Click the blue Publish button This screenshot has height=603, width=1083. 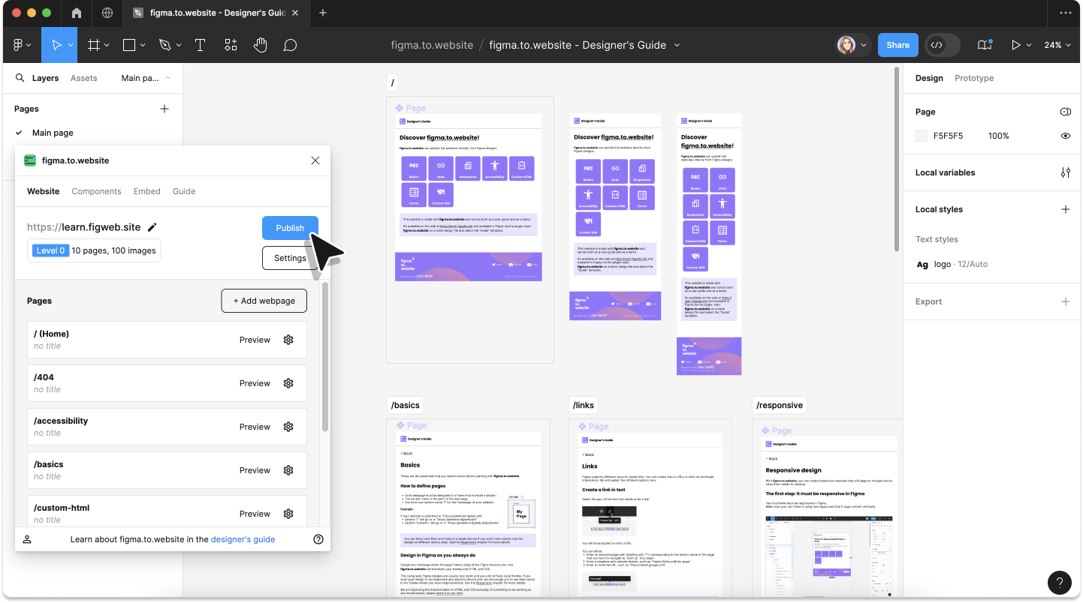[290, 228]
